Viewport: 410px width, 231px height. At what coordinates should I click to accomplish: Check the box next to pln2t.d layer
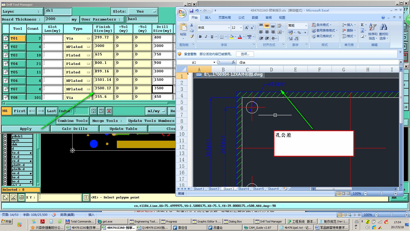(x=5, y=165)
